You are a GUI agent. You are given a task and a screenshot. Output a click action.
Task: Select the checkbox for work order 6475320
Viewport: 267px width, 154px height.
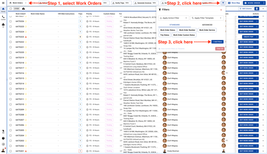coord(10,52)
